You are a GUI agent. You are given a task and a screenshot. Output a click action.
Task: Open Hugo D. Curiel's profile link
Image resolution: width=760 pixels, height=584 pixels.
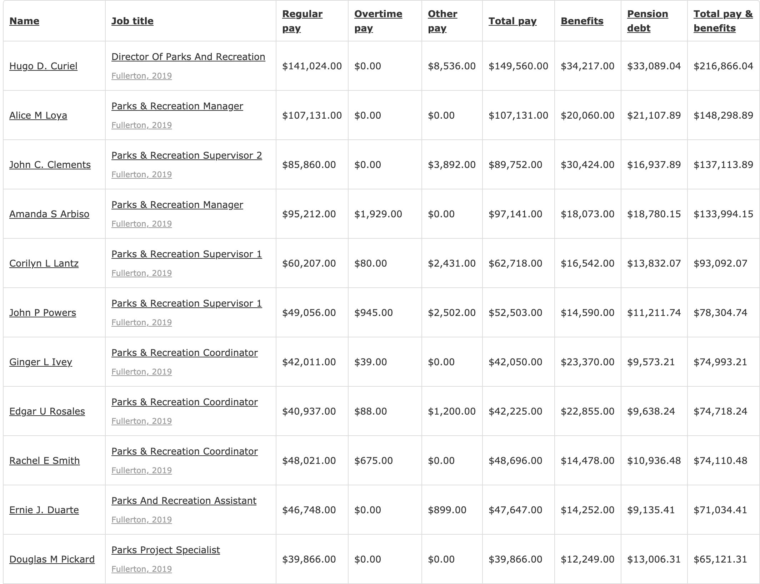click(43, 66)
